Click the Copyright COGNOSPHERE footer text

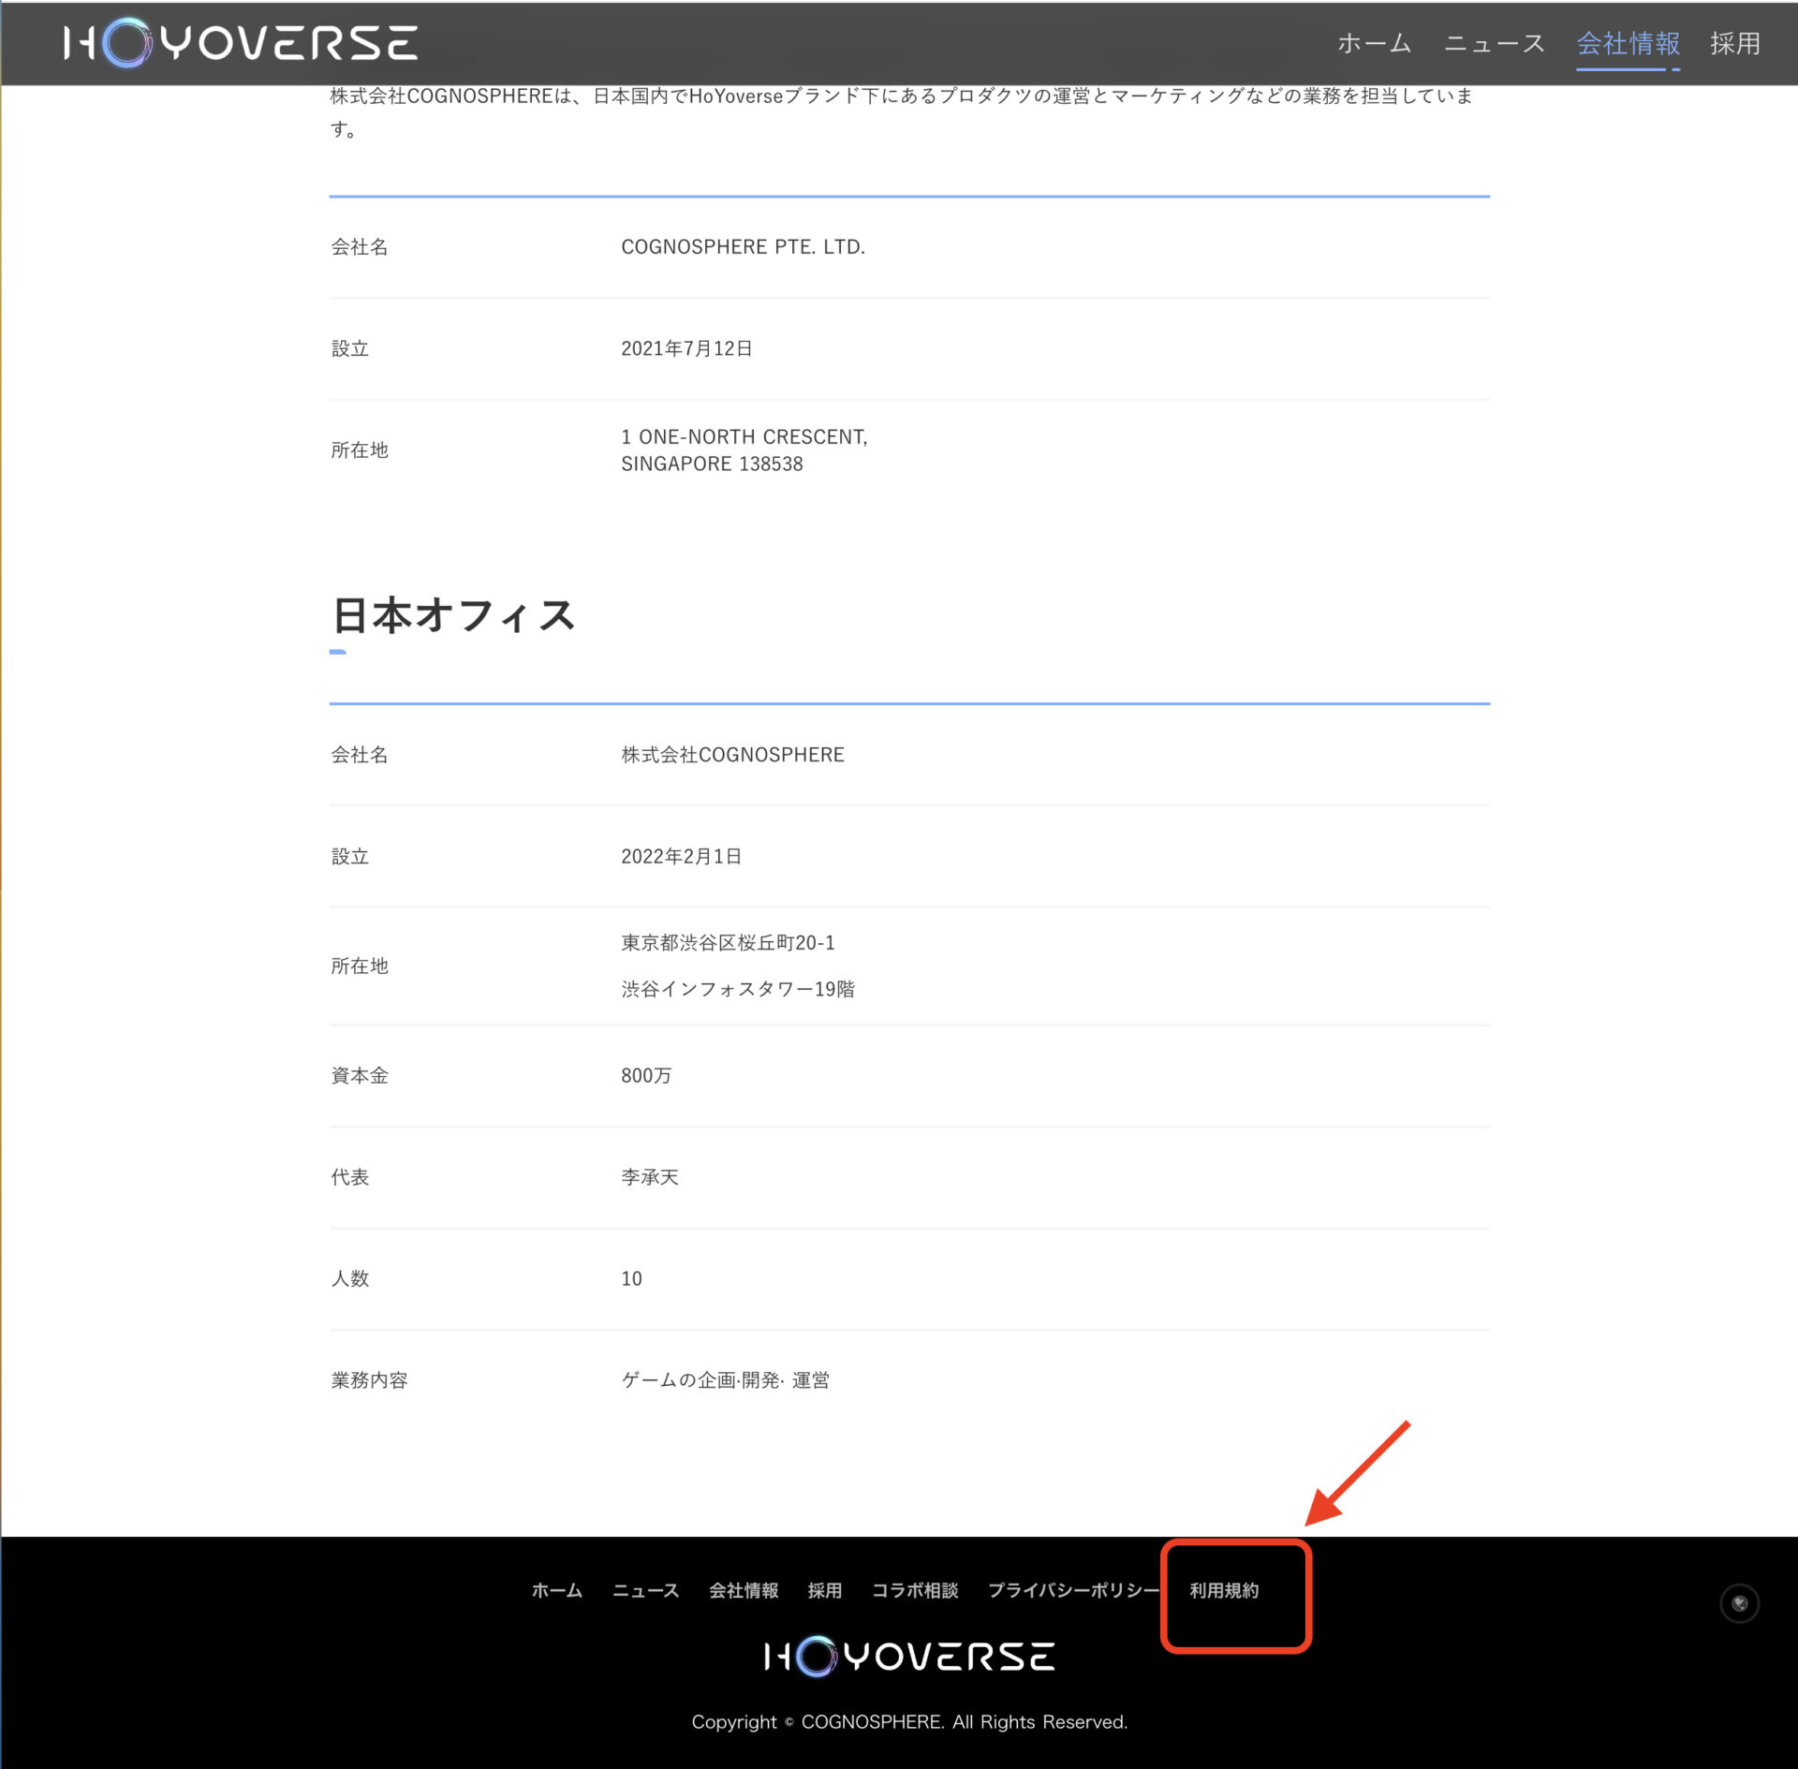point(909,1721)
